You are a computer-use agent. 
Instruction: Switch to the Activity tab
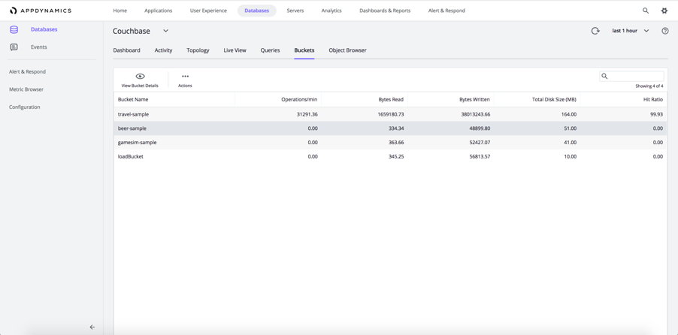[163, 50]
